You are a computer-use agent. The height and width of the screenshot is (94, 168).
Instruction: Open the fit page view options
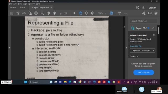(x=112, y=13)
